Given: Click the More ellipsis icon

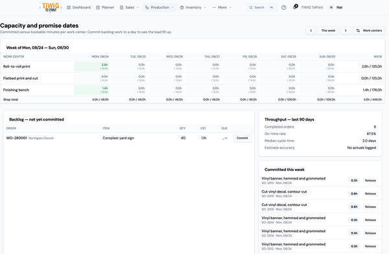Looking at the screenshot, I should [x=214, y=7].
